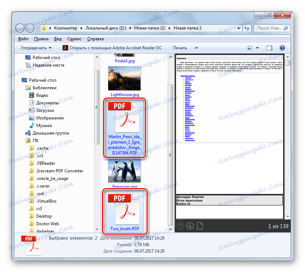Screen dimensions: 305x272
Task: Click the navigation pane scroll down arrow
Action: tap(97, 230)
